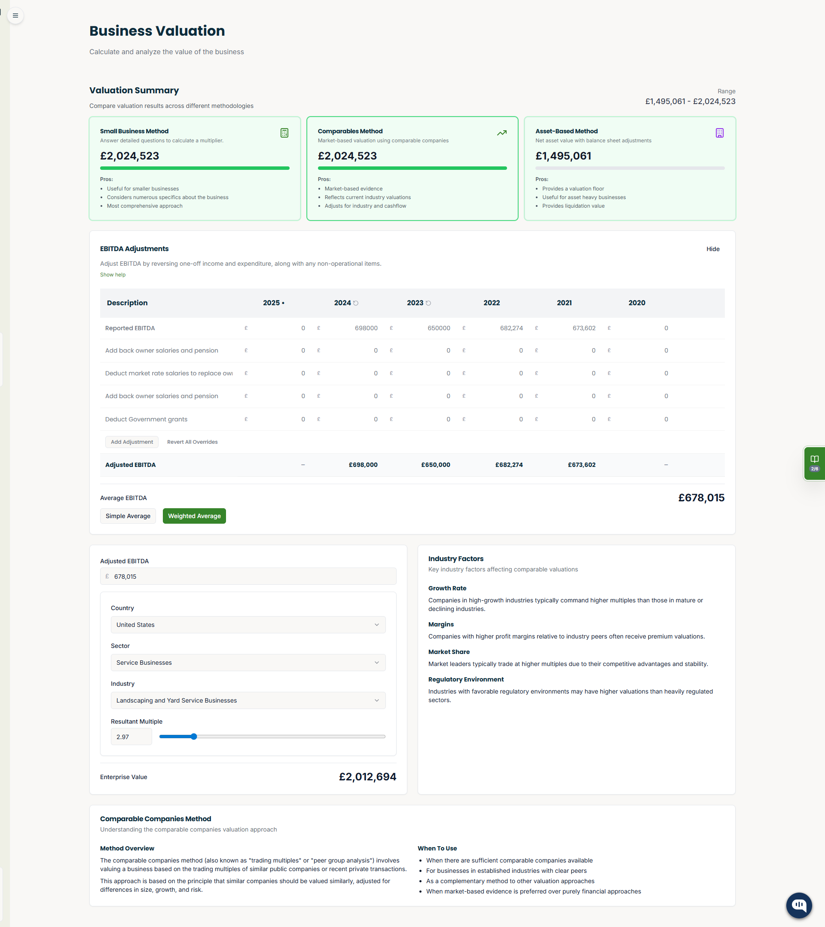The width and height of the screenshot is (825, 927).
Task: Click the revert icon beside 2024 column
Action: tap(356, 303)
